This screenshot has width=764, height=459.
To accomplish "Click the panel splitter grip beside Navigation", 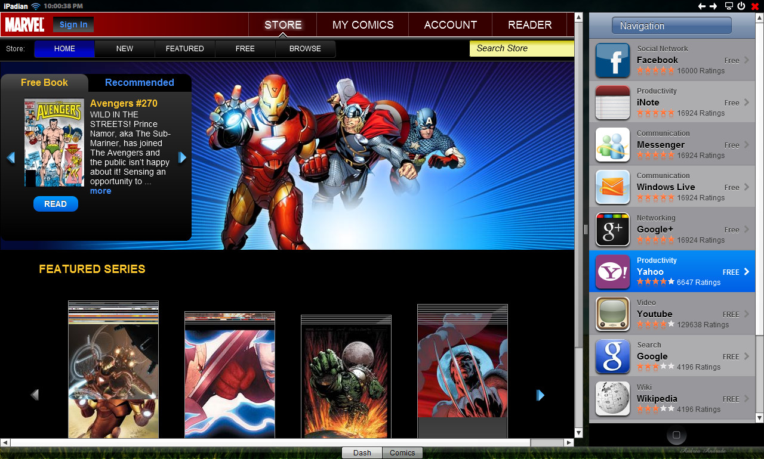I will click(x=586, y=229).
